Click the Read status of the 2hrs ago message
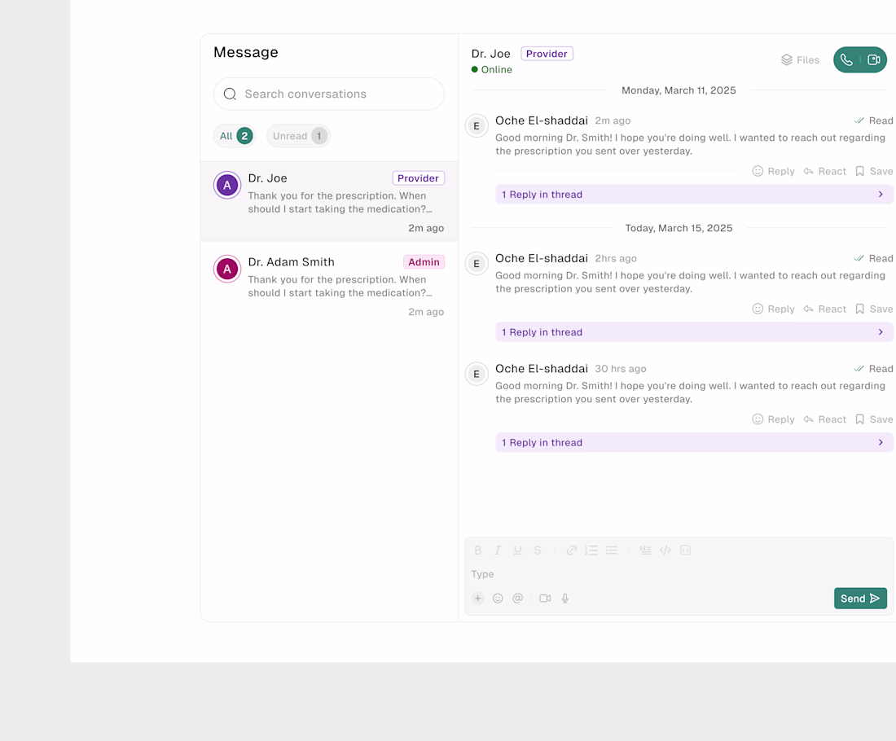This screenshot has height=741, width=896. (x=874, y=258)
